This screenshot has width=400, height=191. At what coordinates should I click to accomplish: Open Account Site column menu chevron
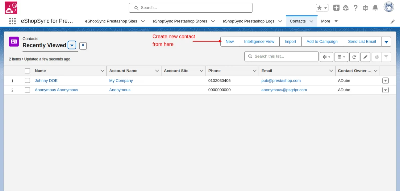201,71
